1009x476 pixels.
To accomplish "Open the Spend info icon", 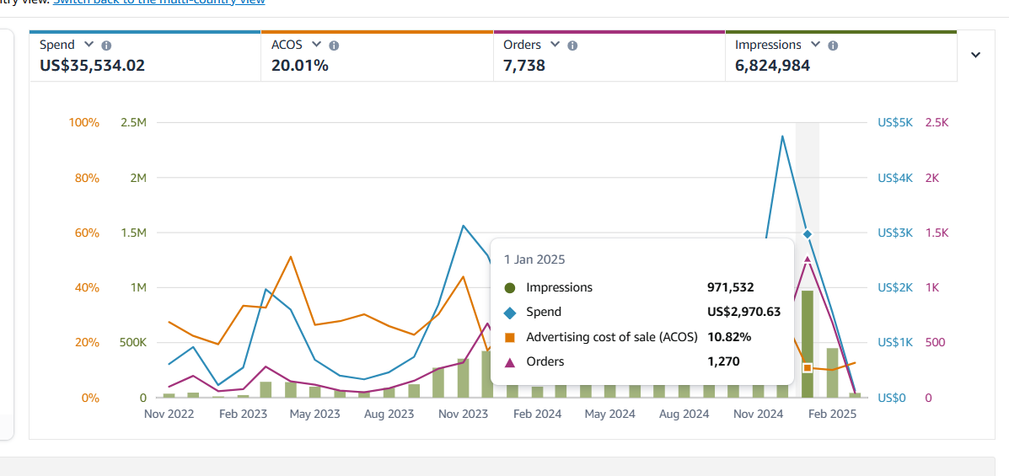I will coord(107,45).
